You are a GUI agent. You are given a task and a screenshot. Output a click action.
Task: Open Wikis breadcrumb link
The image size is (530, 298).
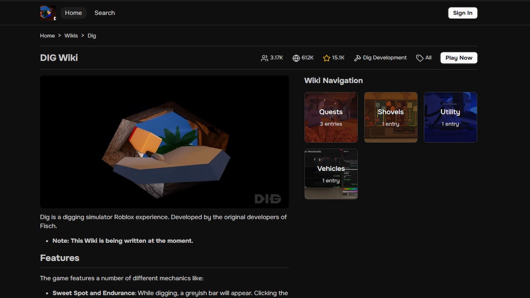71,36
